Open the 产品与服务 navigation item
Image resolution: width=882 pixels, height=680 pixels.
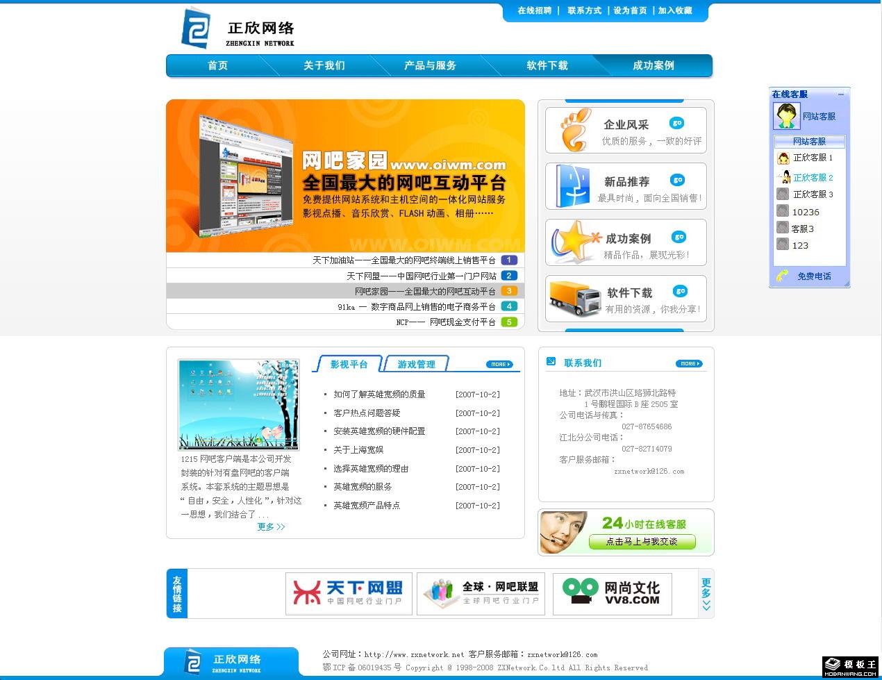click(x=431, y=65)
